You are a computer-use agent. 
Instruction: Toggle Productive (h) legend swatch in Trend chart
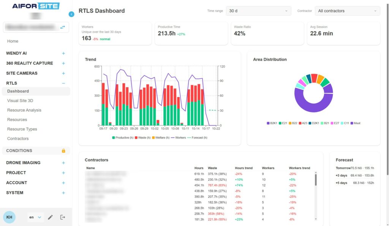(113, 137)
